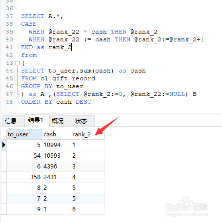222x223 pixels.
Task: Select rank_2 cell with value 1
Action: [x=88, y=145]
